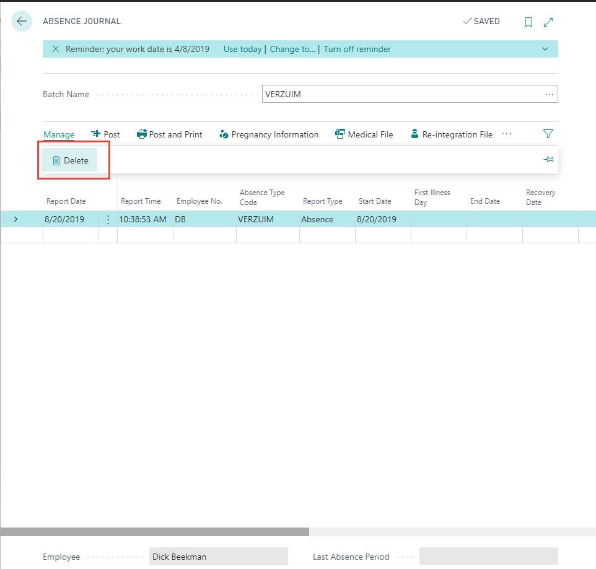Pin the Manage action bar open
This screenshot has height=569, width=596.
548,159
